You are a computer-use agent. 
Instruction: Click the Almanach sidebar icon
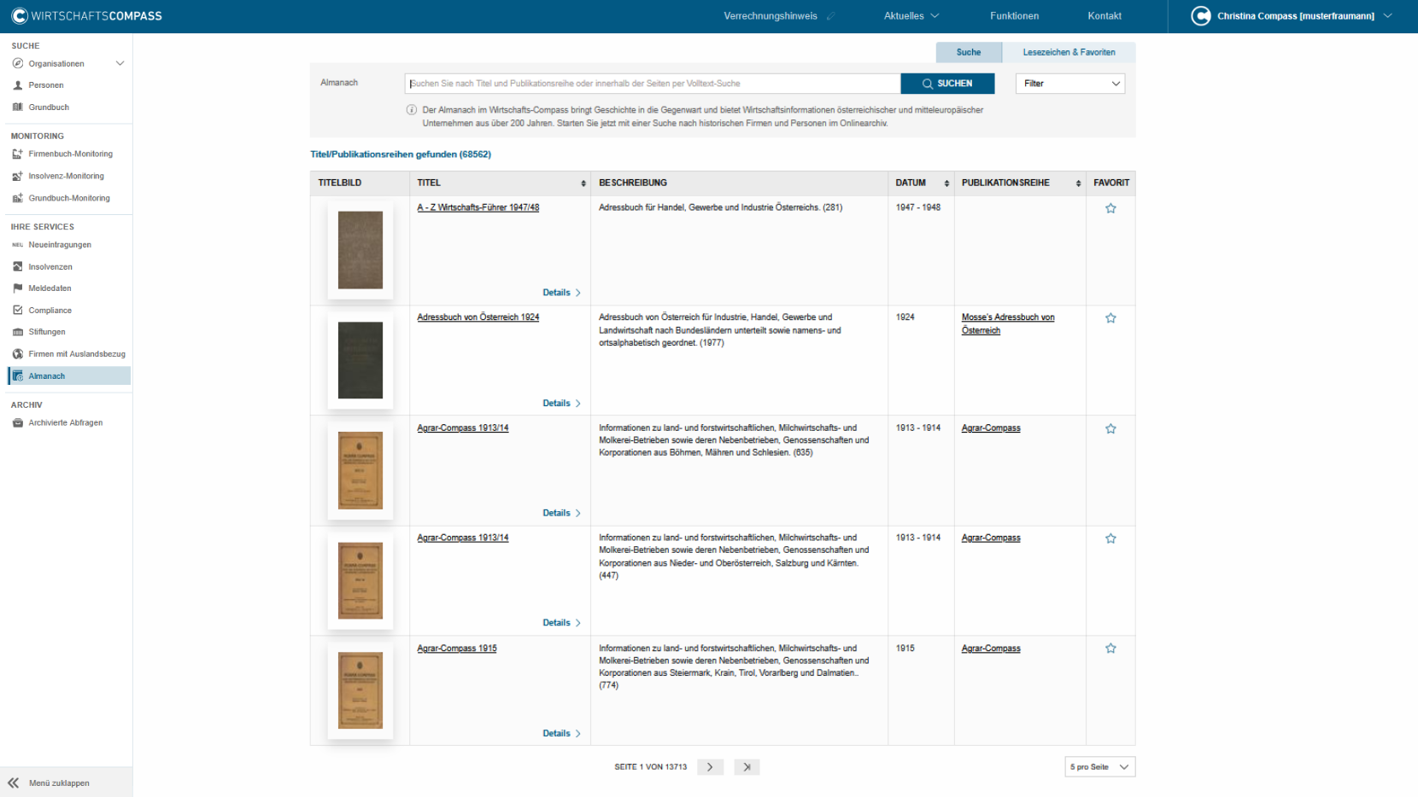[x=18, y=376]
